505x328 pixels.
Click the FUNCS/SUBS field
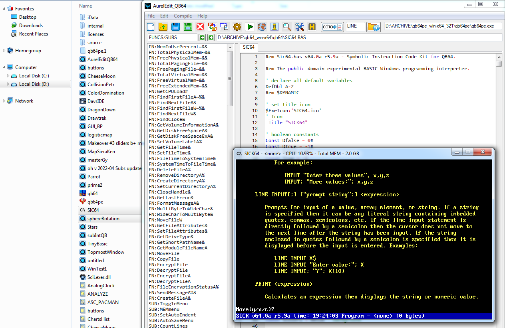point(172,38)
